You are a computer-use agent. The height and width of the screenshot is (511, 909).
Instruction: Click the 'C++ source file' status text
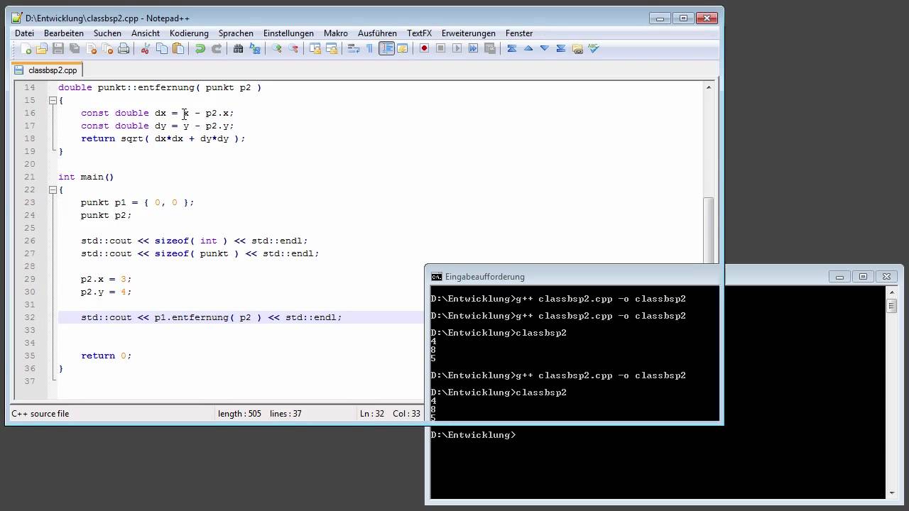coord(40,413)
